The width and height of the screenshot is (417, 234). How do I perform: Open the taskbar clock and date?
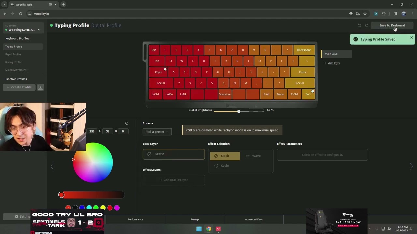pos(403,229)
